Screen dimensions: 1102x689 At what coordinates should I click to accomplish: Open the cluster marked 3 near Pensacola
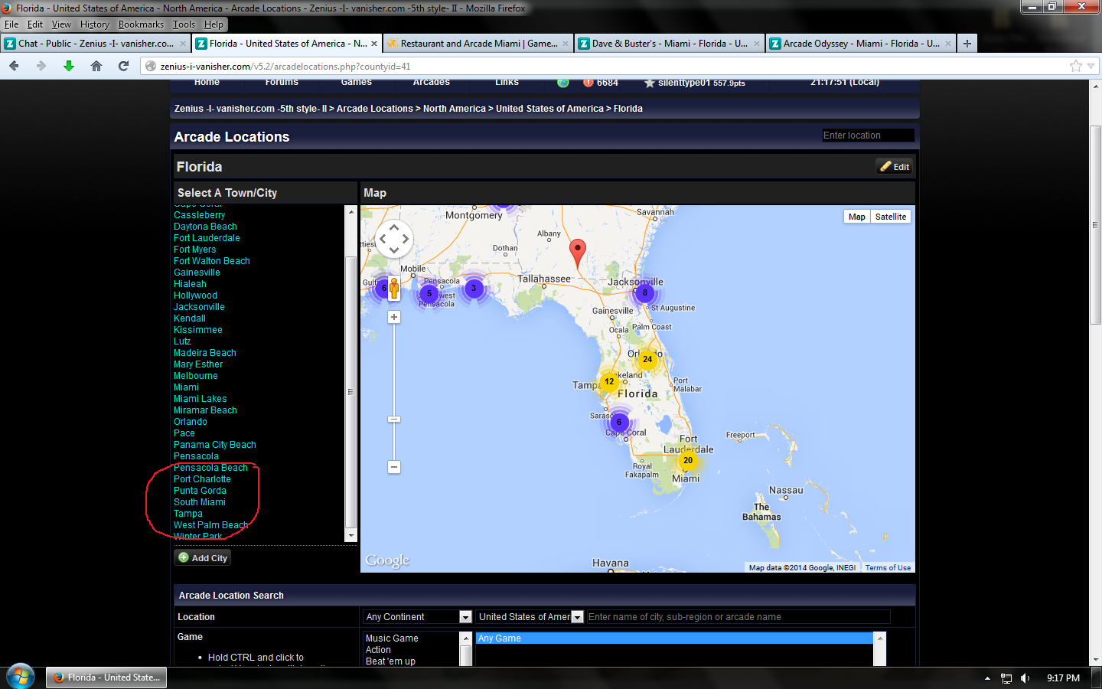point(474,288)
